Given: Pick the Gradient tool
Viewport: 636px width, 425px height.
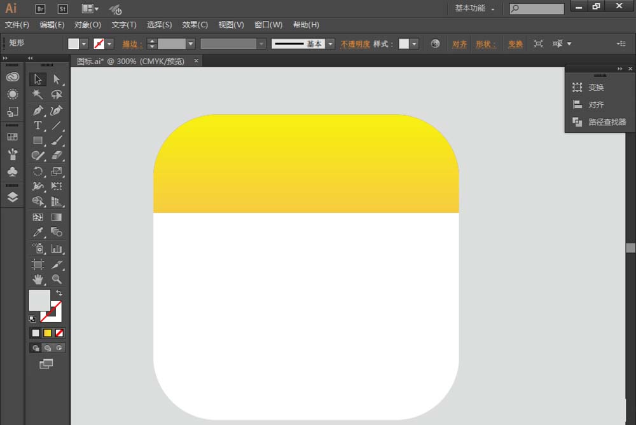Looking at the screenshot, I should pyautogui.click(x=57, y=217).
